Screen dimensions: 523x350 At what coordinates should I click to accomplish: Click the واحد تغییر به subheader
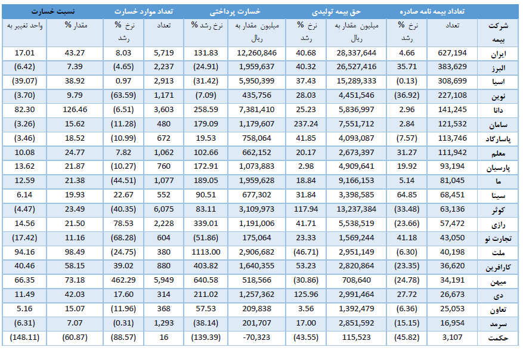tap(24, 26)
